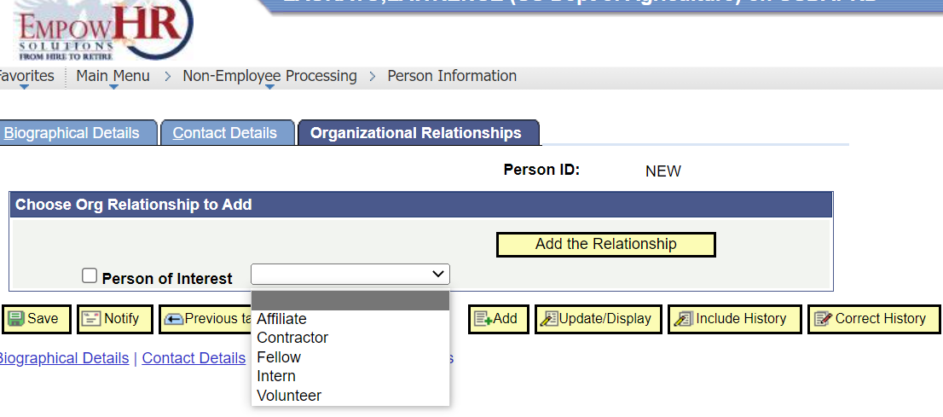Follow the Contact Details bottom link
This screenshot has width=943, height=417.
click(x=194, y=358)
